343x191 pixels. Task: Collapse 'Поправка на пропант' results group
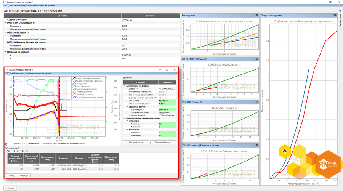(5, 51)
